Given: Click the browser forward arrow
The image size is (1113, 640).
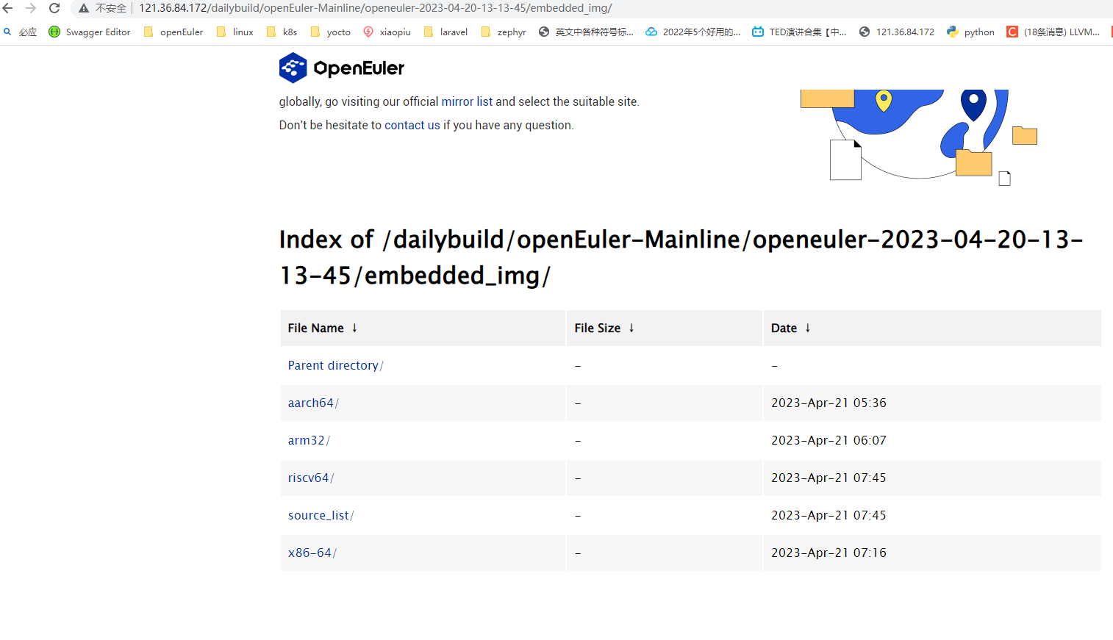Looking at the screenshot, I should point(31,8).
